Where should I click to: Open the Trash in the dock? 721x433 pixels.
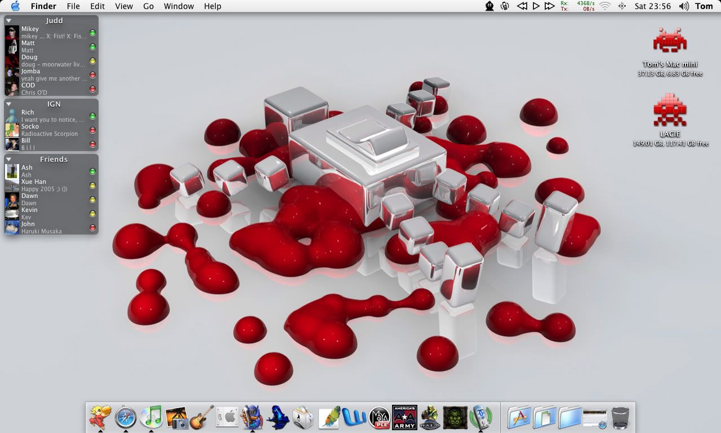pyautogui.click(x=620, y=418)
